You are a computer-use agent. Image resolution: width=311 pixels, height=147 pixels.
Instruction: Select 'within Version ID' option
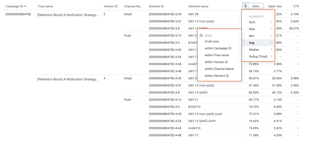(x=216, y=62)
